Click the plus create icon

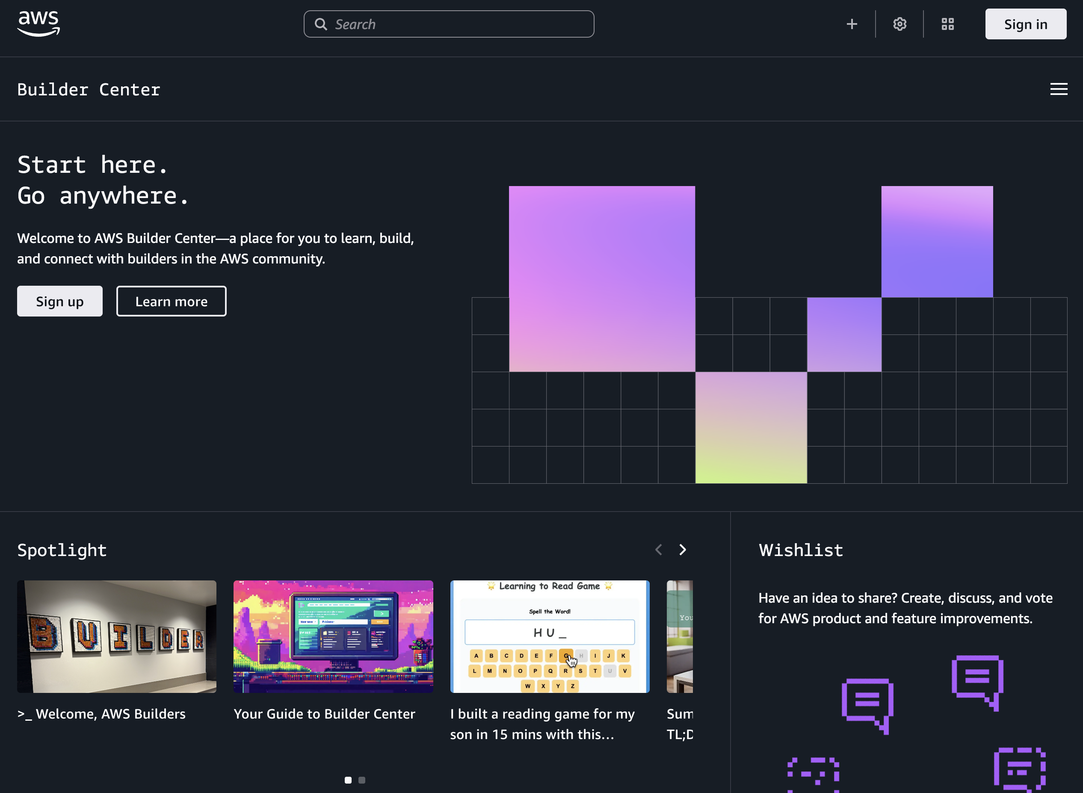pyautogui.click(x=852, y=24)
